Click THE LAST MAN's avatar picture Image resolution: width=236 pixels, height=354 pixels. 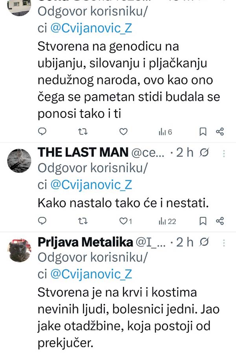[19, 160]
